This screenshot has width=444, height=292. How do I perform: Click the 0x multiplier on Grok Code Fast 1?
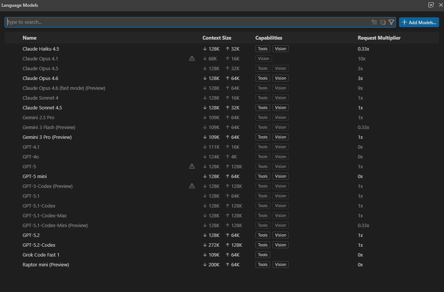360,255
